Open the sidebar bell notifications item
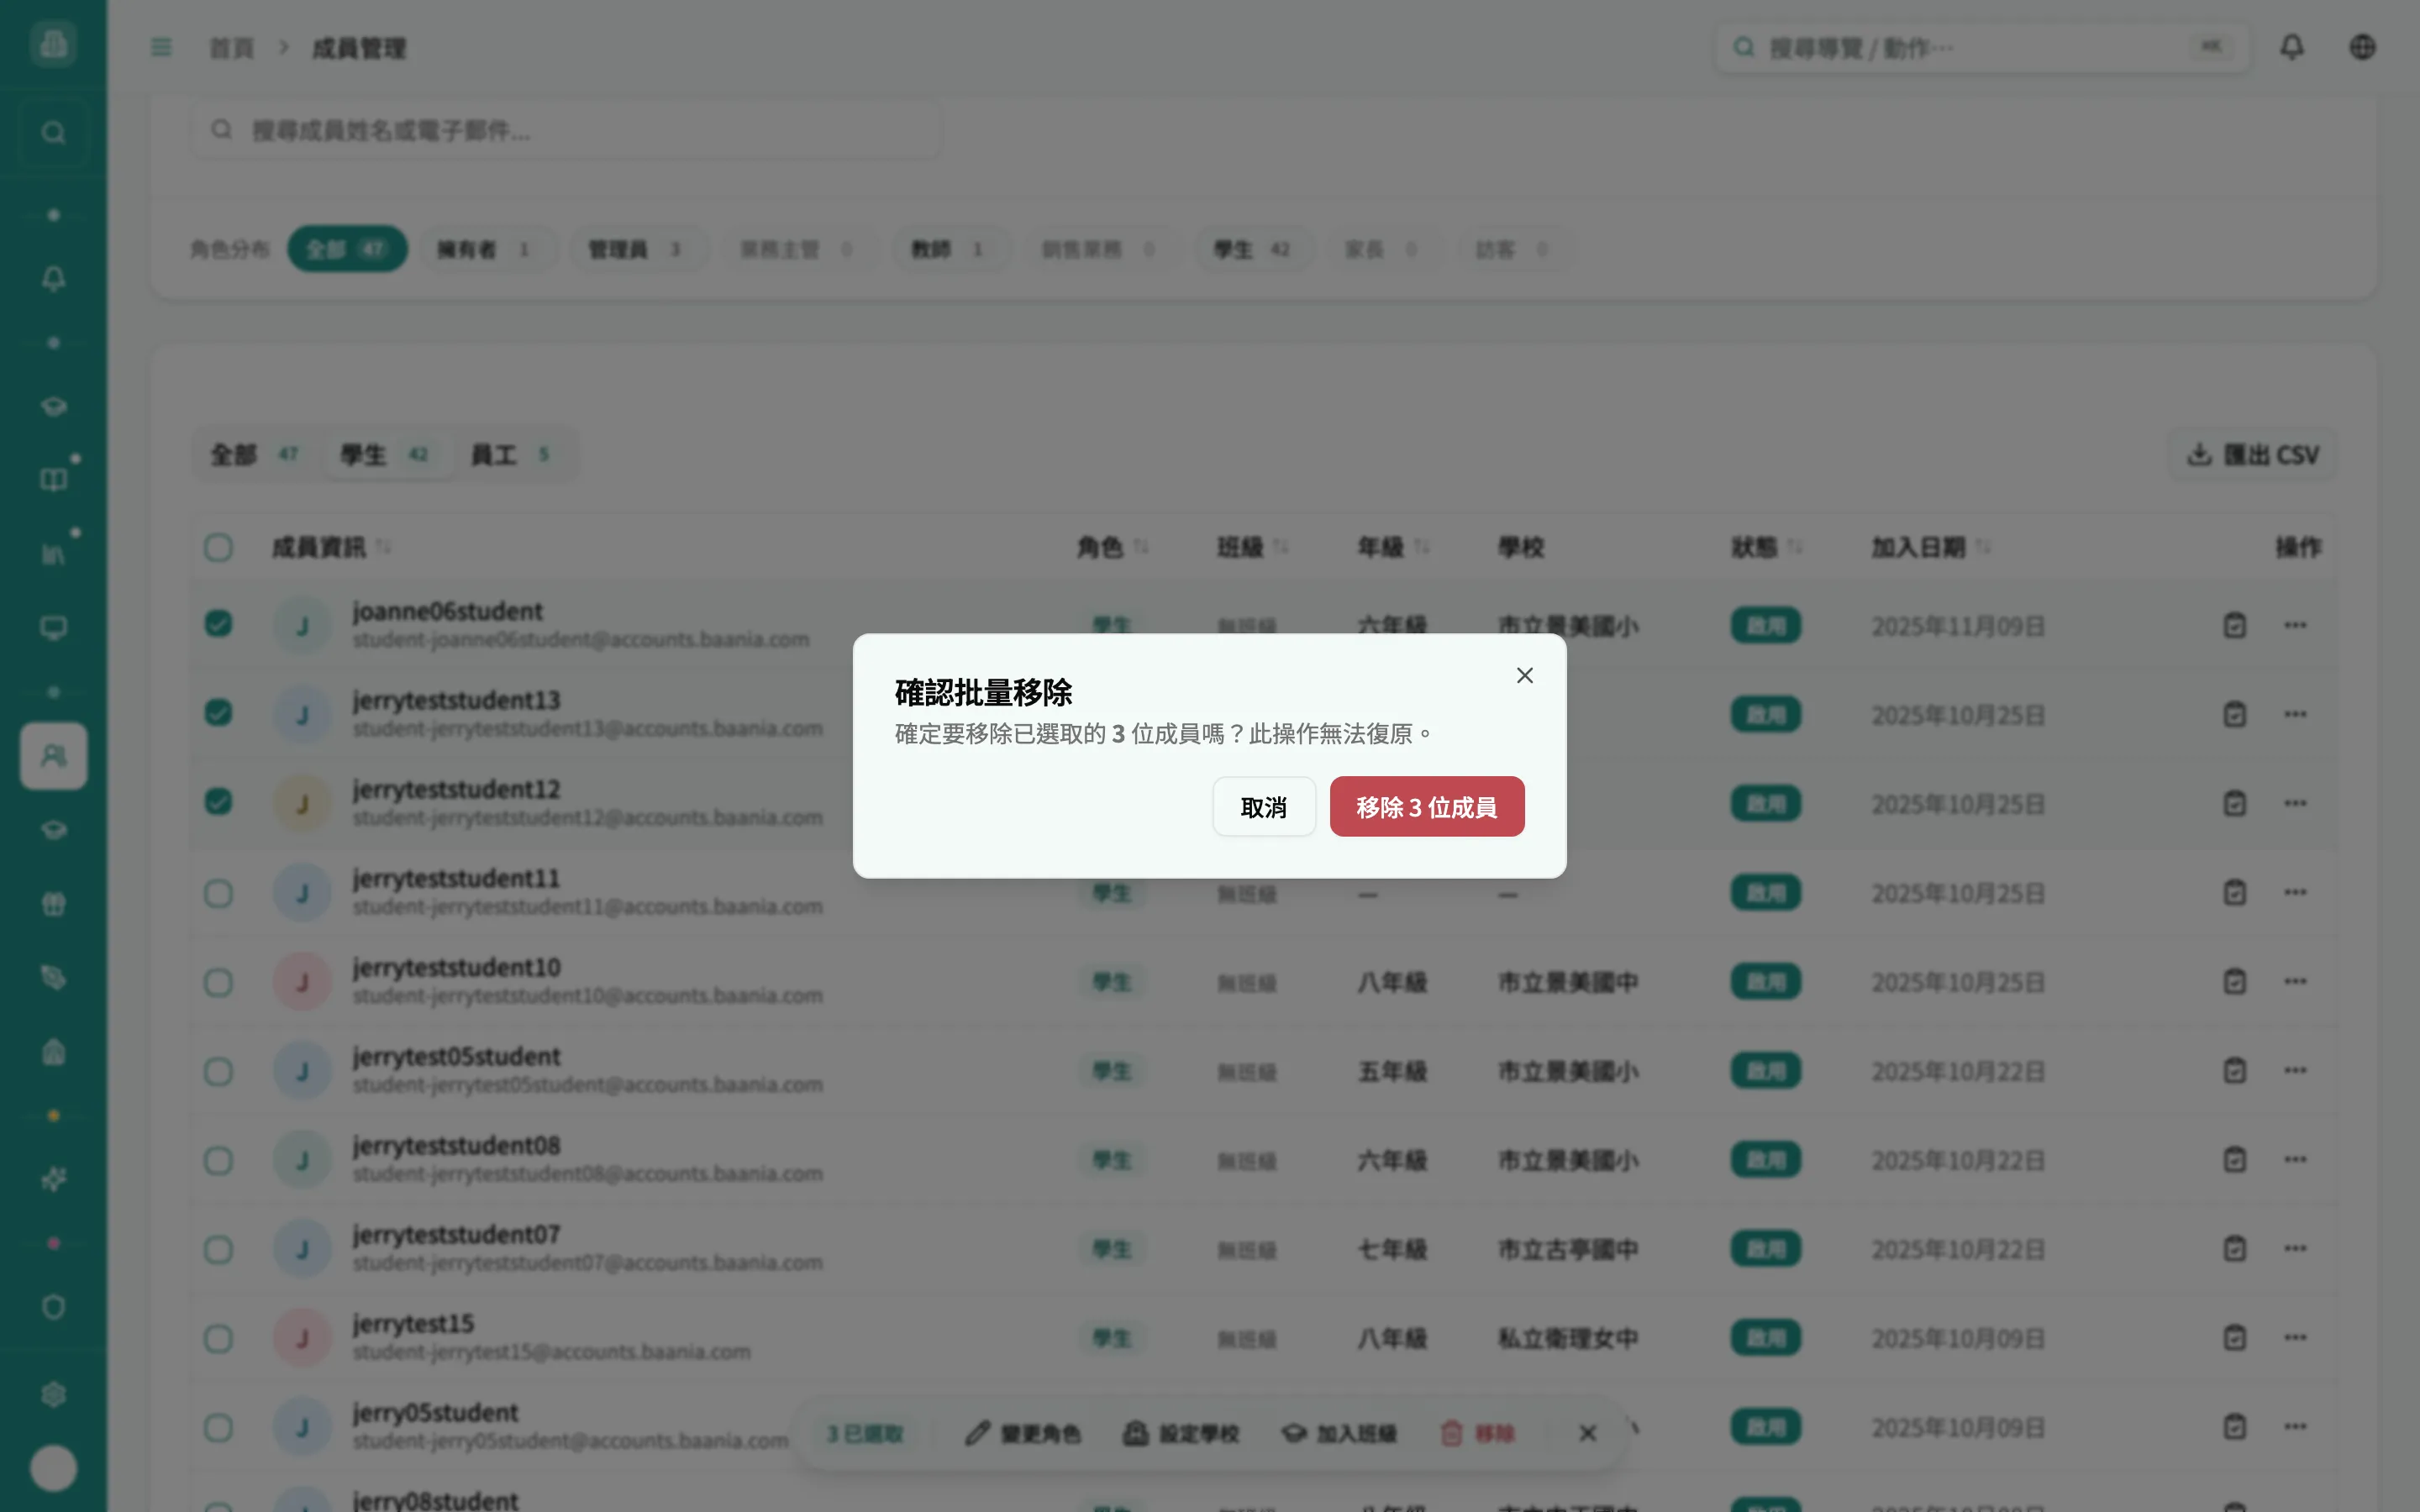This screenshot has height=1512, width=2420. [54, 279]
